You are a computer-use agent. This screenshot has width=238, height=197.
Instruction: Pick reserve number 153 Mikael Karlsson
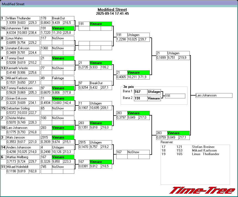[179, 150]
